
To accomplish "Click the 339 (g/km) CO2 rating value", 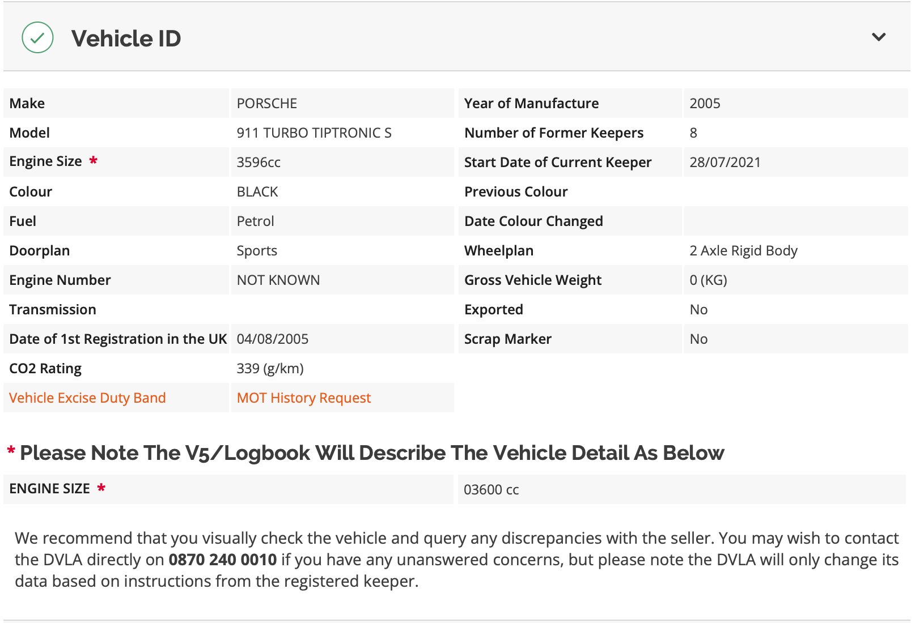I will coord(270,368).
